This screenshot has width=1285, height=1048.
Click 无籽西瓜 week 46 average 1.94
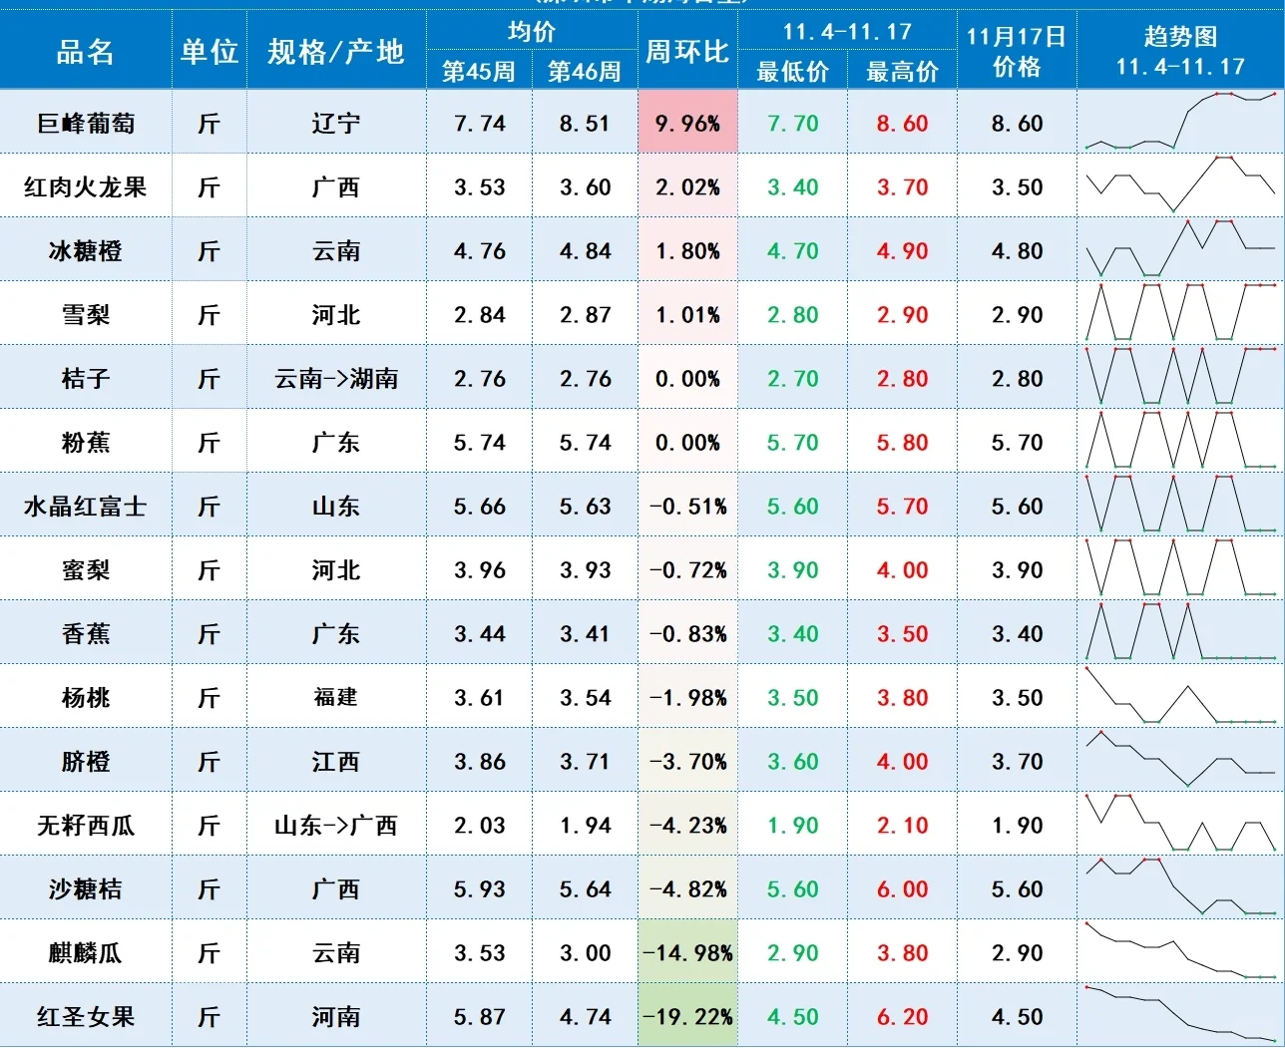coord(585,826)
